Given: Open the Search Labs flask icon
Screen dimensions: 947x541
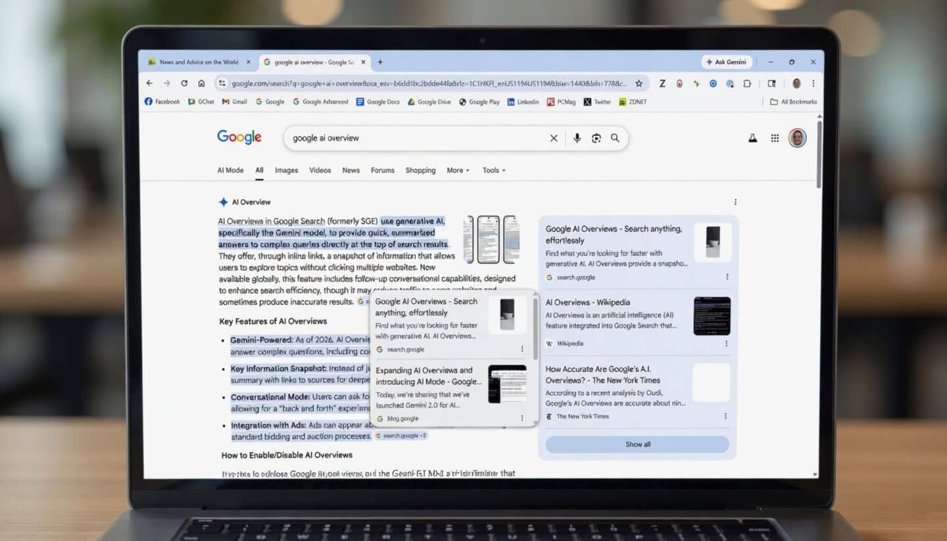Looking at the screenshot, I should [x=752, y=138].
